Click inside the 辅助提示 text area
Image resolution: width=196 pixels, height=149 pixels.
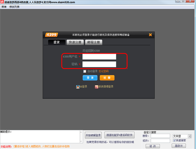(40, 137)
